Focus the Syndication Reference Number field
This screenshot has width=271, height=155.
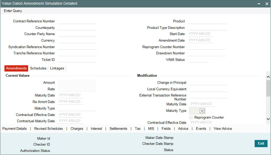point(77,47)
